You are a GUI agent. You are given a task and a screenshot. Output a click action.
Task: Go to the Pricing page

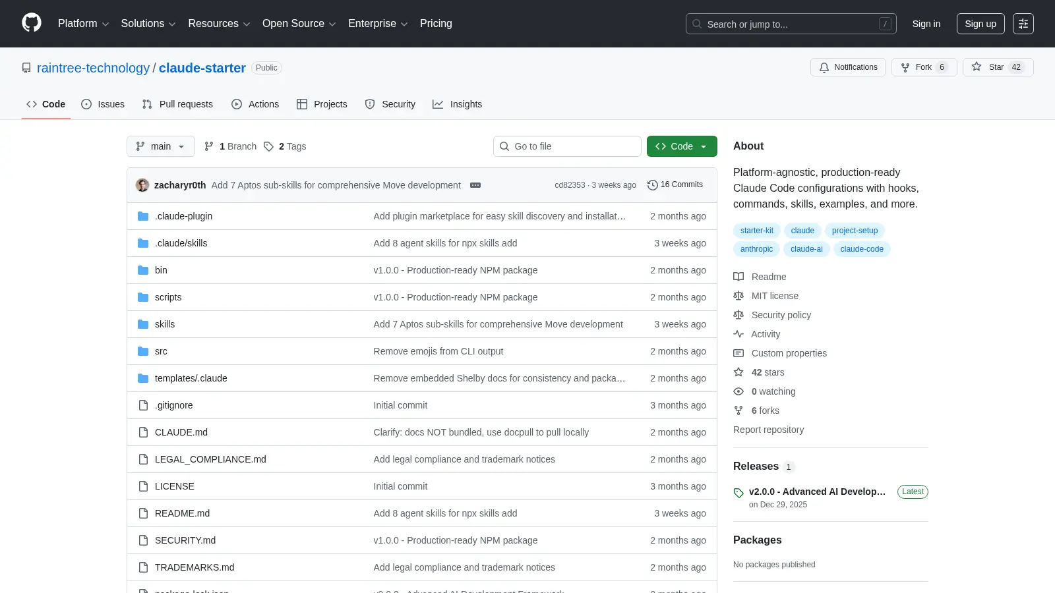[x=436, y=24]
